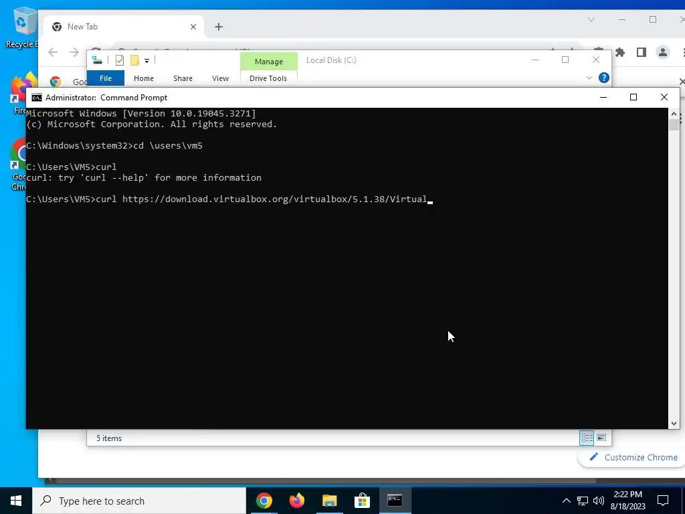Click the 'Local Disk (C:)' Explorer title
This screenshot has height=514, width=685.
point(331,60)
